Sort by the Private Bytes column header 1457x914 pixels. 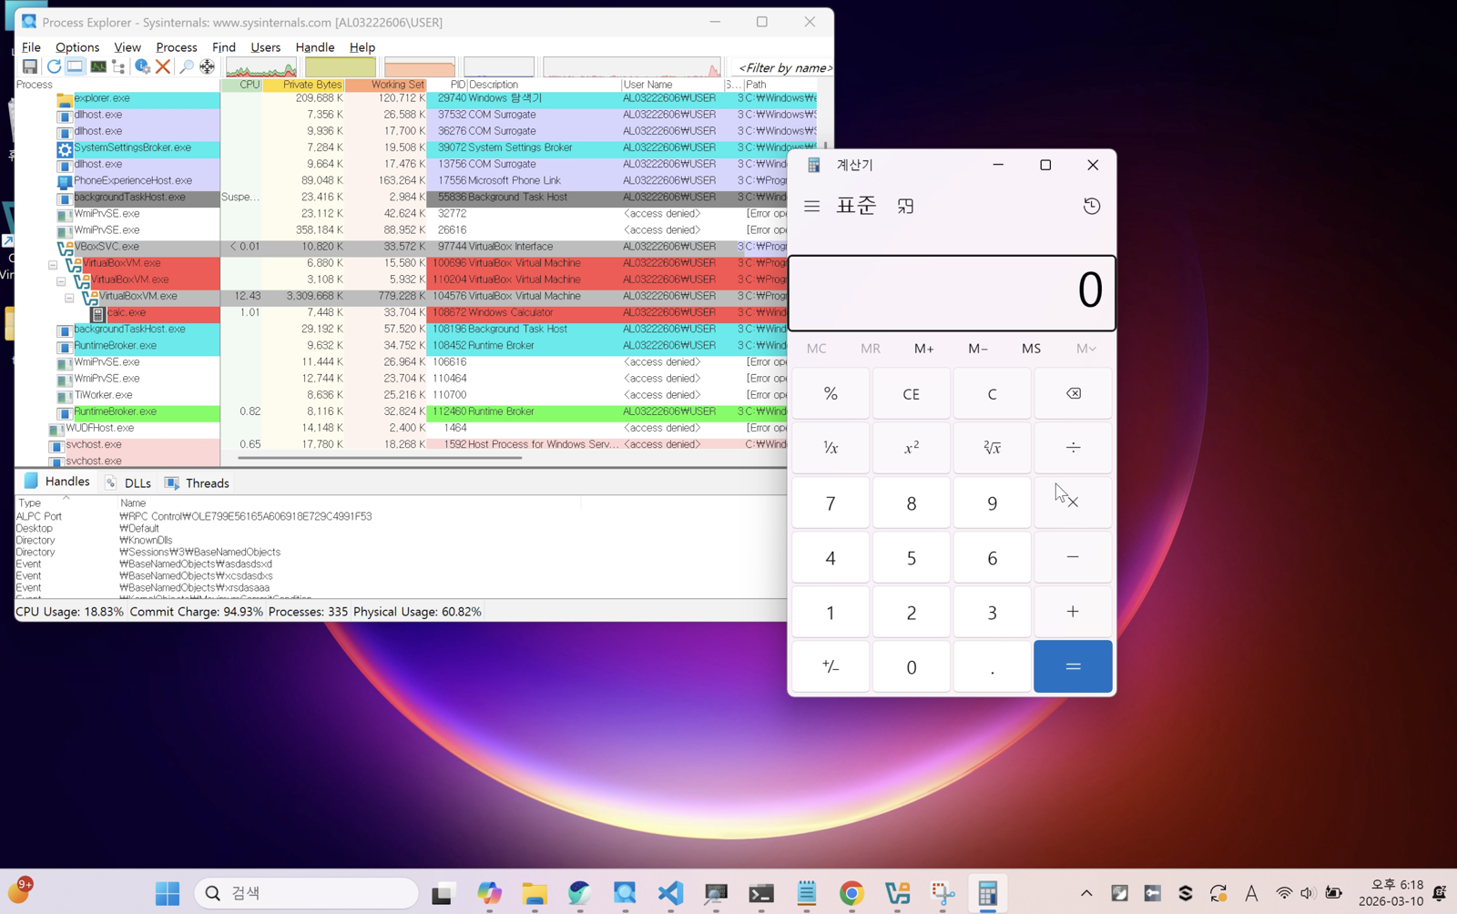pyautogui.click(x=303, y=85)
